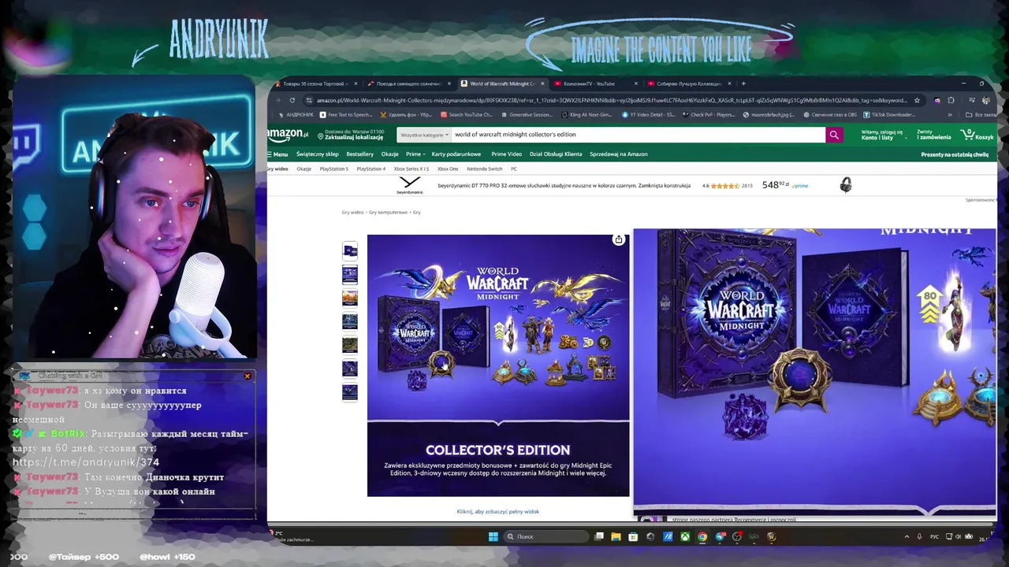The width and height of the screenshot is (1009, 567).
Task: Open 'Dział Obsługi Klienta' menu item
Action: coord(556,154)
